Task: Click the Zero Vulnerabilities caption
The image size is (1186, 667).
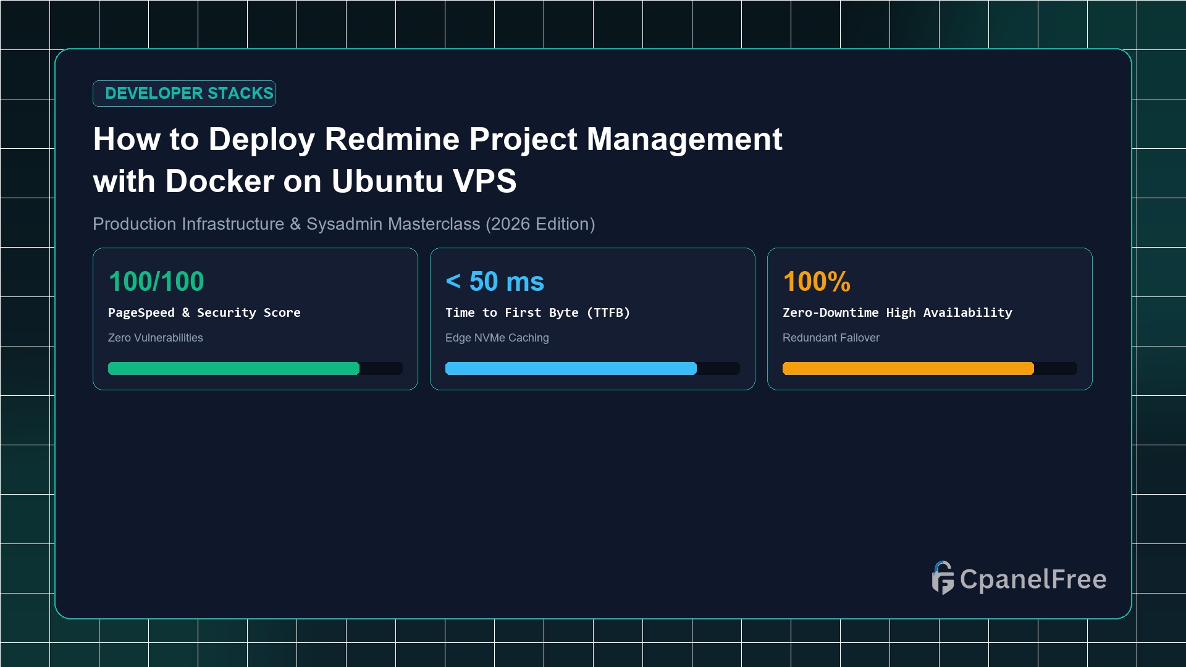Action: point(156,338)
